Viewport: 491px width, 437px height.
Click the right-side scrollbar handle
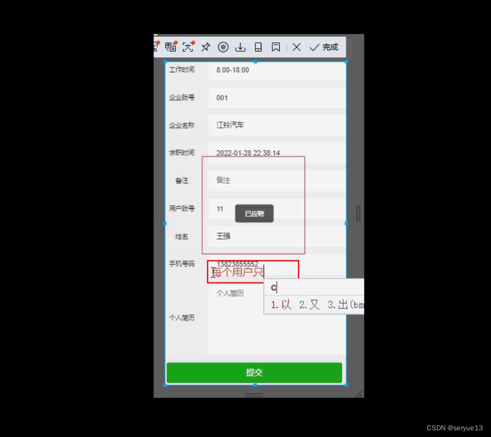tap(358, 212)
